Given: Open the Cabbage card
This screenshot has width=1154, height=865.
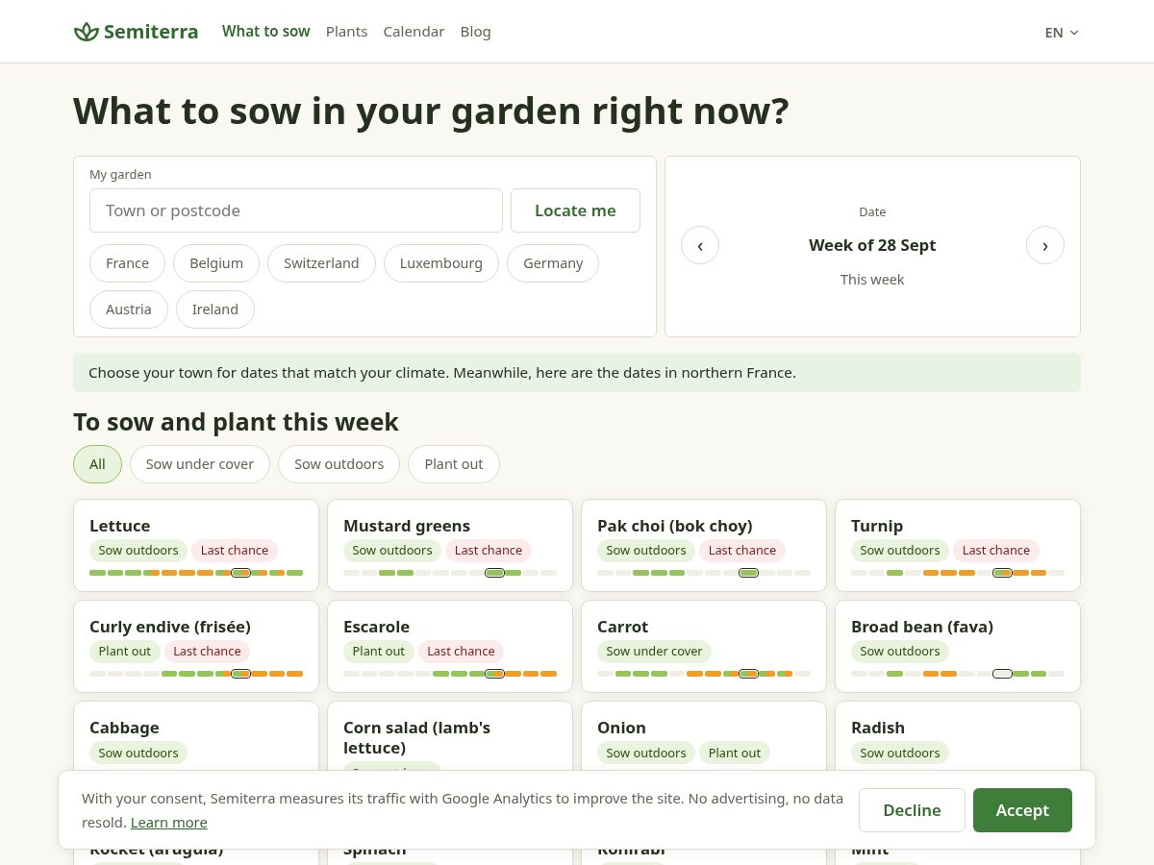Looking at the screenshot, I should click(x=196, y=736).
